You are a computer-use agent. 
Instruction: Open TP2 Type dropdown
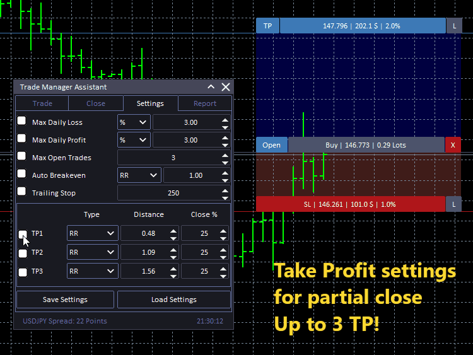coord(93,252)
